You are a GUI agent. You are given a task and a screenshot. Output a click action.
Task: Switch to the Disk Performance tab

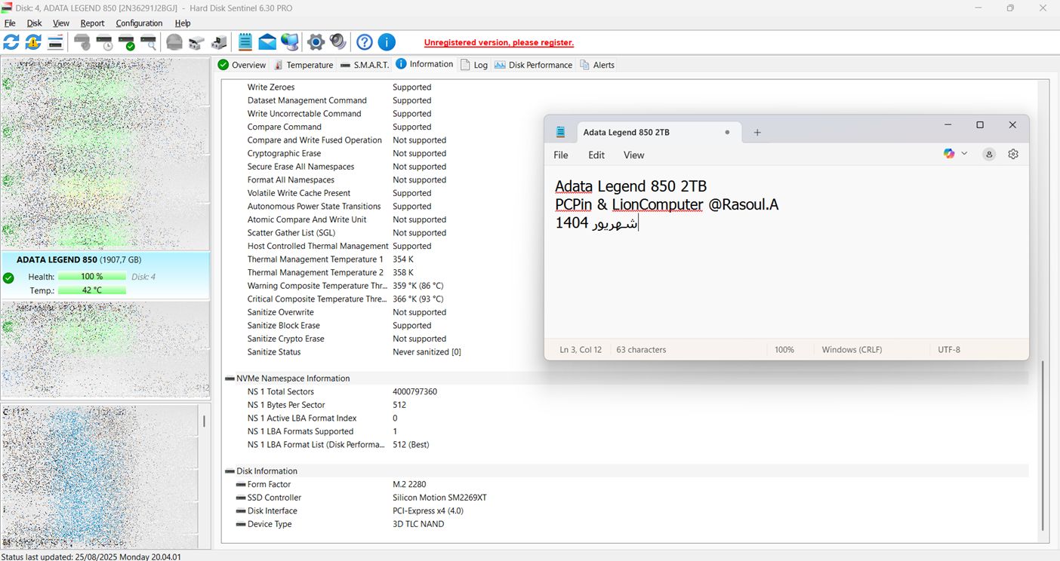click(534, 65)
